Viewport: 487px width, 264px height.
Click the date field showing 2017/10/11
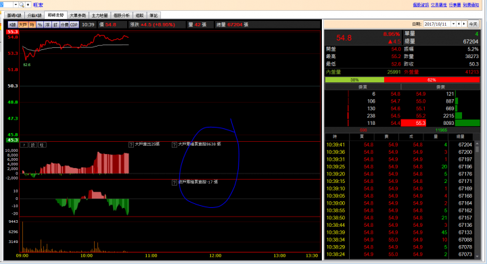tap(437, 24)
